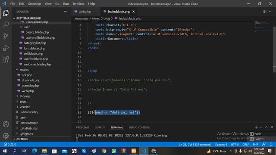Open XAMPP from the taskbar
Screen dimensions: 276x155
coord(134,151)
